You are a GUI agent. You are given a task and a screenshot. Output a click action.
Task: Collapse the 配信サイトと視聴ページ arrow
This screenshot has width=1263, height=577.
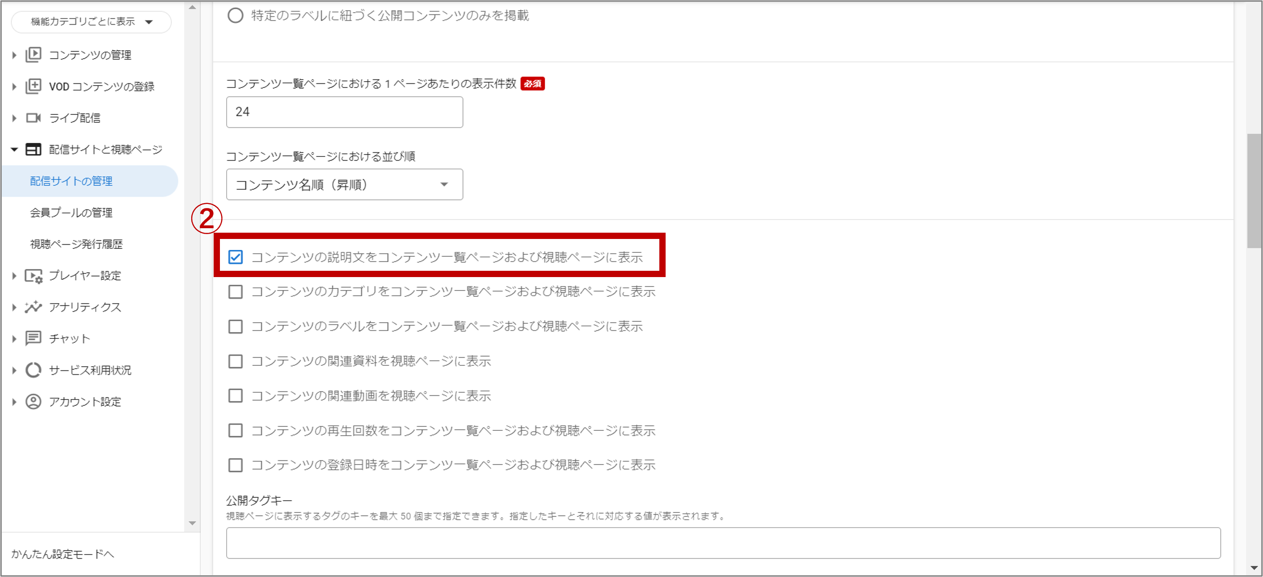[14, 149]
